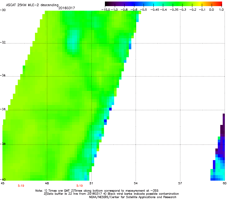
Task: Click the -1.0 label on the color scale
Action: (x=114, y=10)
